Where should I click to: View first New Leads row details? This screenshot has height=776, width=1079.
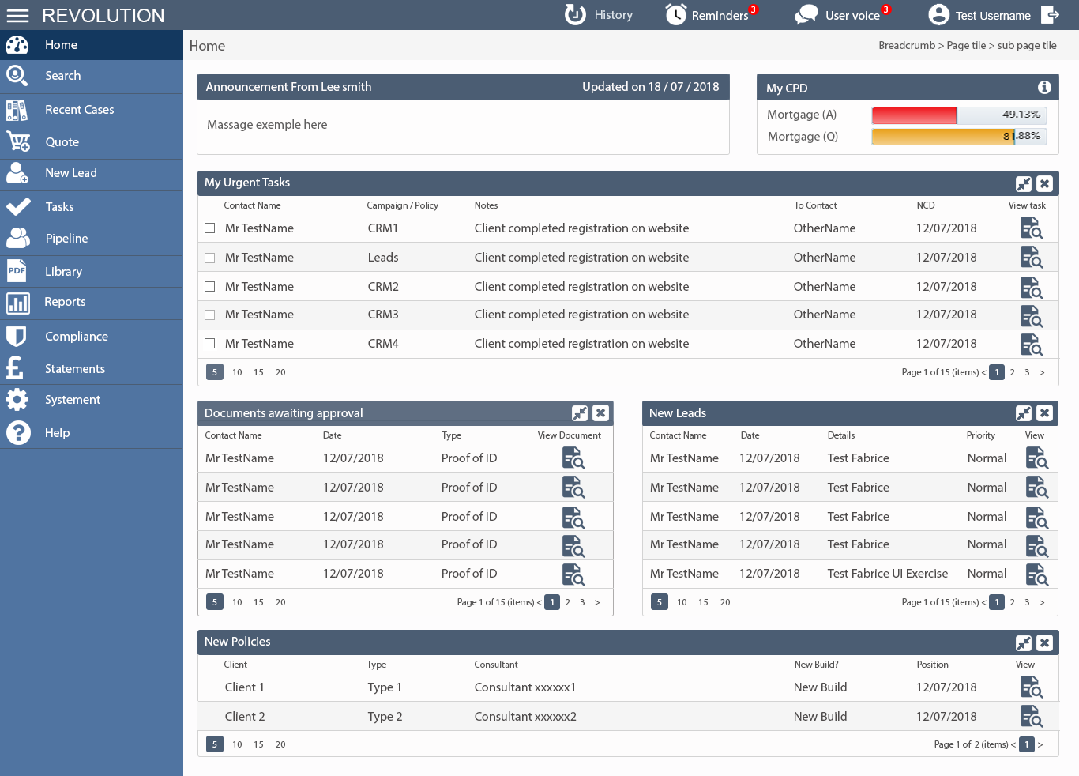click(x=1037, y=458)
